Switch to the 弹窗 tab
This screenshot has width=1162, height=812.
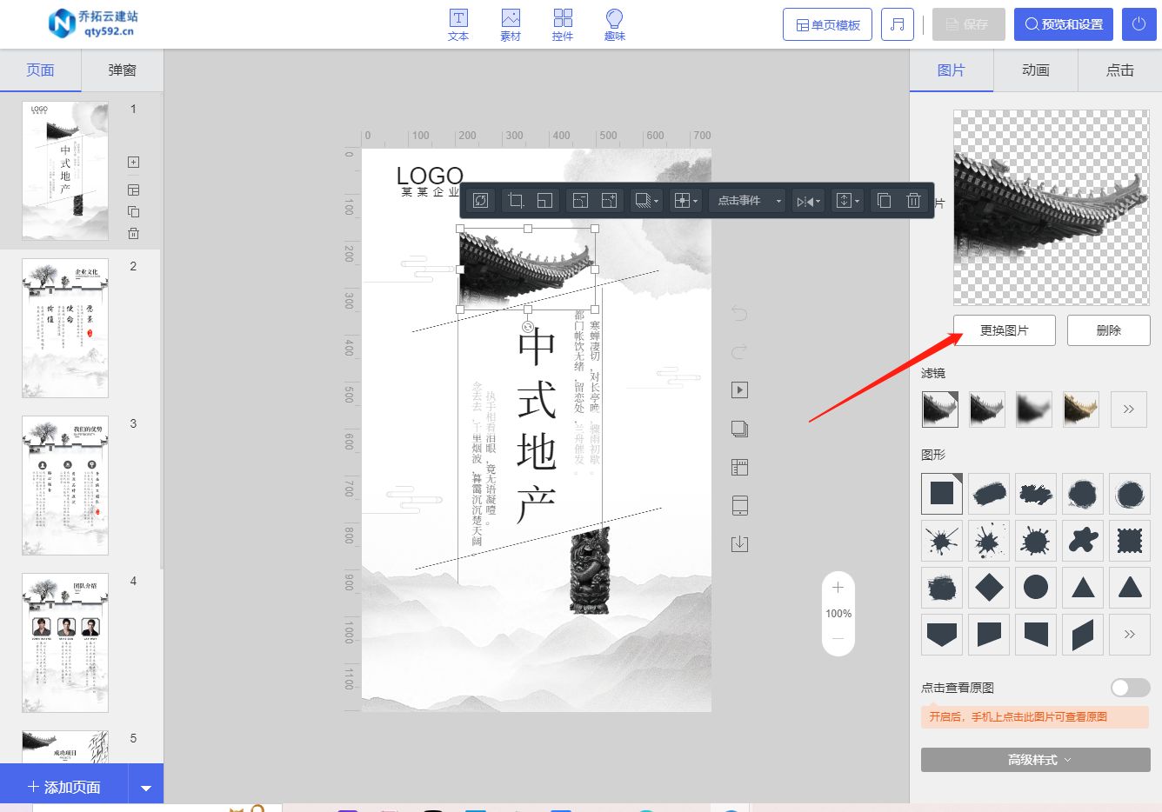point(122,70)
